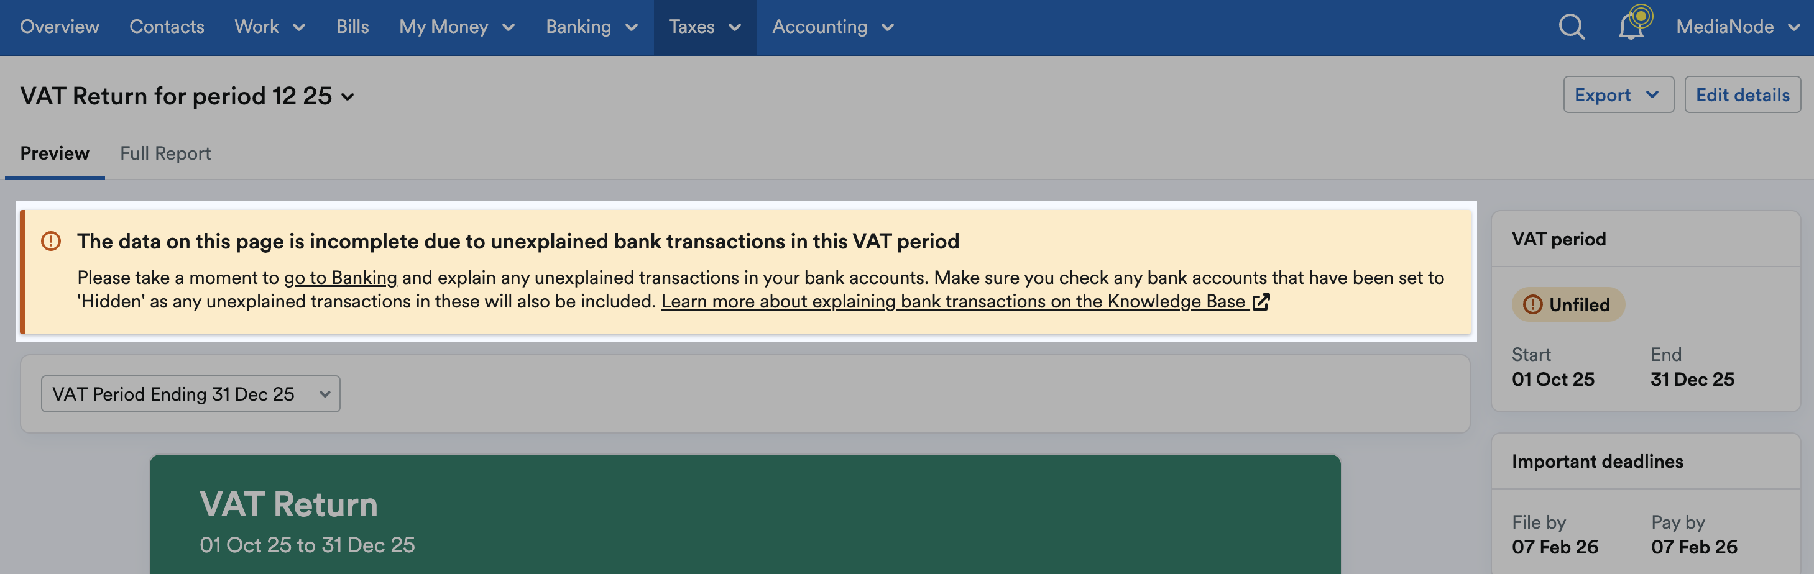The height and width of the screenshot is (574, 1814).
Task: Open the Export dropdown
Action: [x=1618, y=95]
